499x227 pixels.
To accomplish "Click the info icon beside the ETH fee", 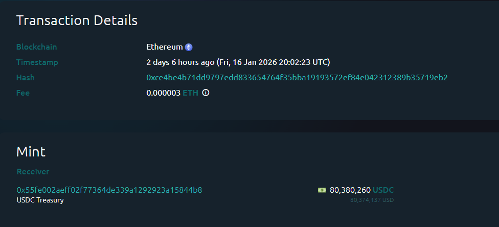I will (x=206, y=93).
